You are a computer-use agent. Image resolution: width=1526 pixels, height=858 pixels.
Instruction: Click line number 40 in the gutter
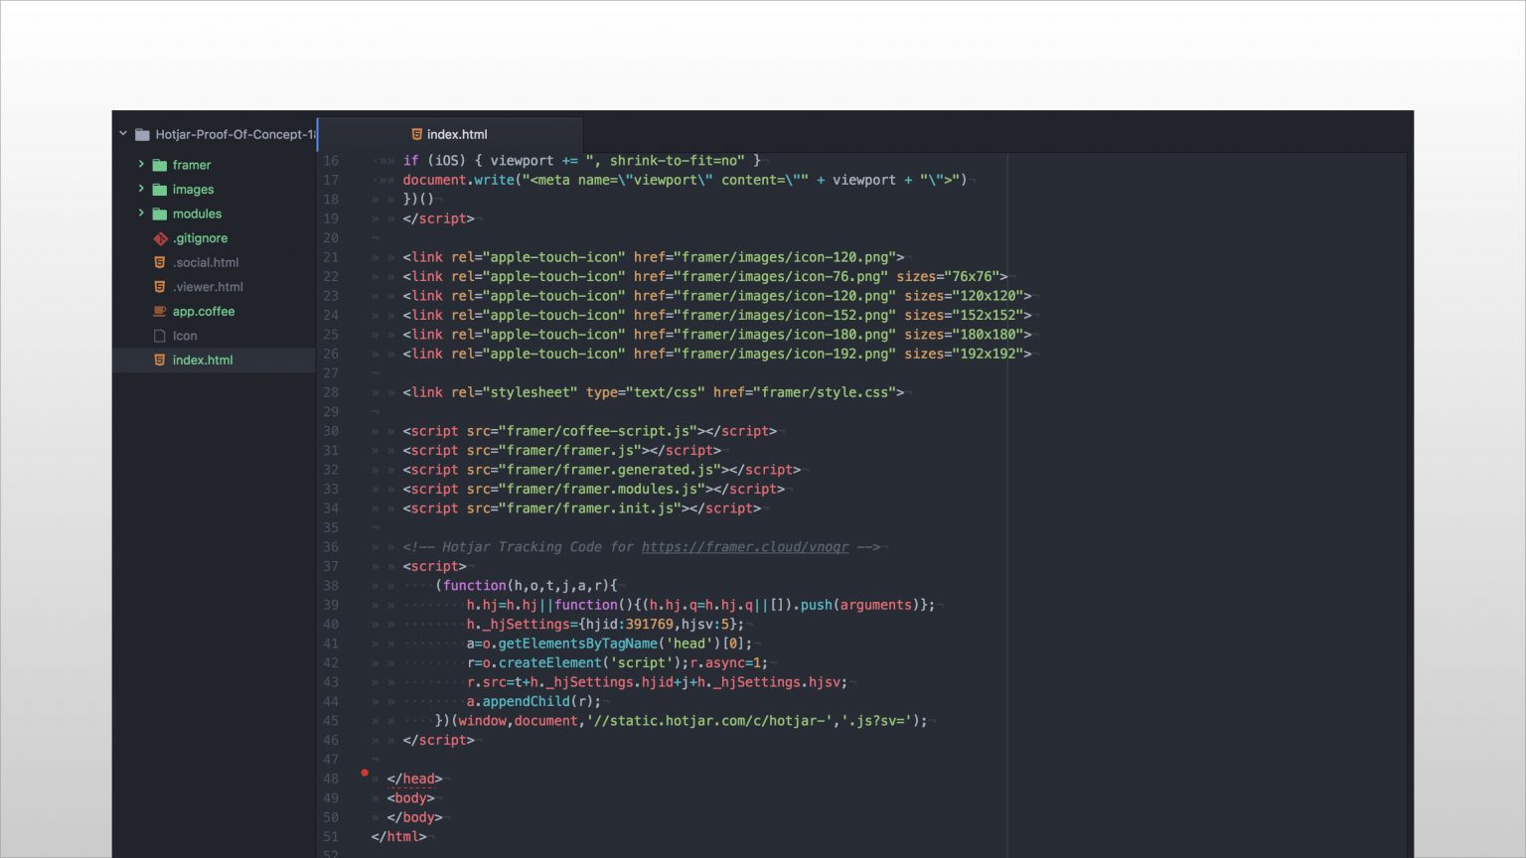[x=330, y=624]
